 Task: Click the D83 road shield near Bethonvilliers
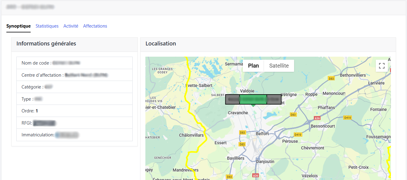pyautogui.click(x=331, y=78)
